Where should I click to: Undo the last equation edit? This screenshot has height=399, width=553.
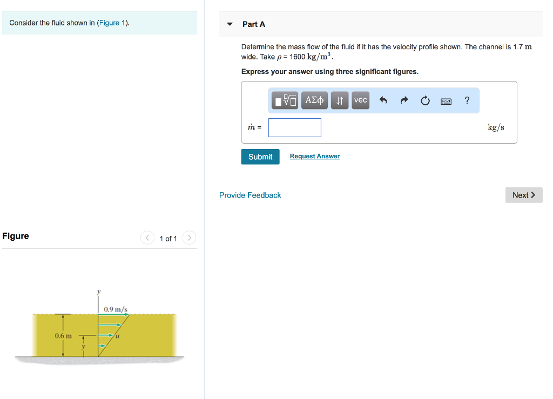pyautogui.click(x=383, y=100)
